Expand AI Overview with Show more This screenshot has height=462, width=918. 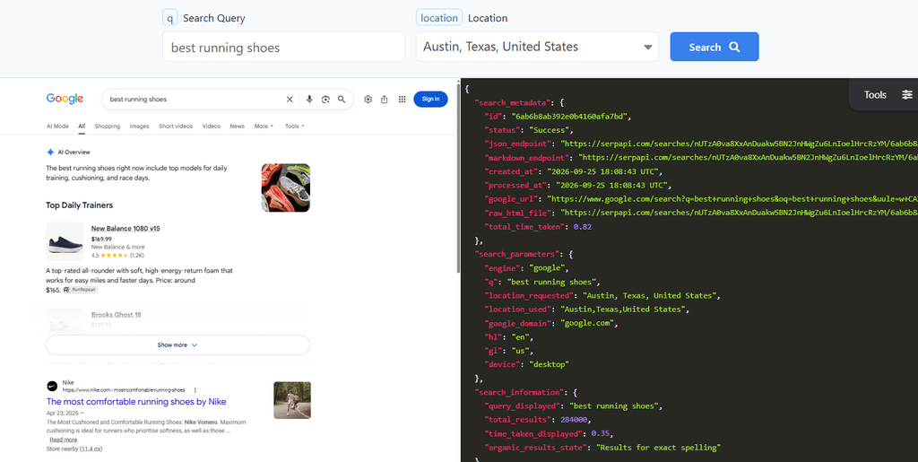coord(178,344)
